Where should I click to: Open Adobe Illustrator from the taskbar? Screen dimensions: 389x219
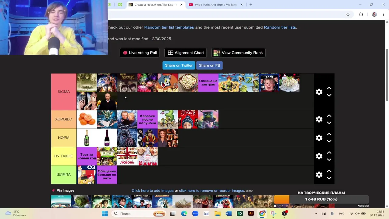click(x=251, y=214)
